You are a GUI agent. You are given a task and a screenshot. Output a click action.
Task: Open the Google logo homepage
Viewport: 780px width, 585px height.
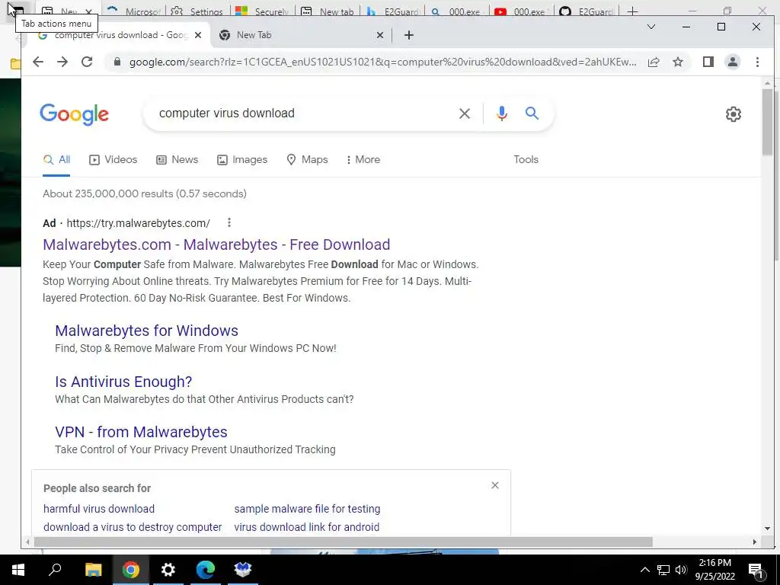pyautogui.click(x=74, y=114)
